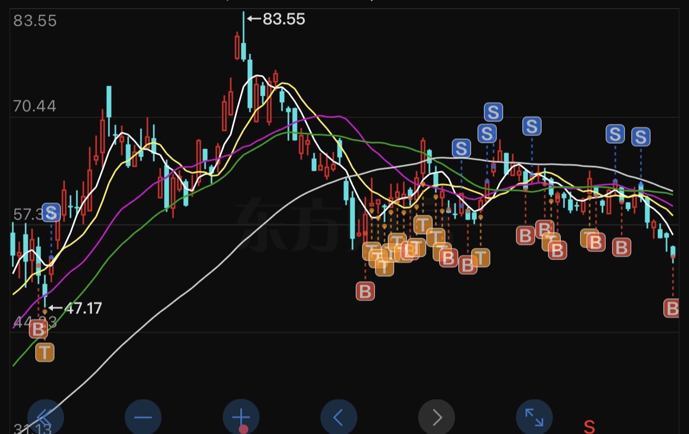The width and height of the screenshot is (689, 434).
Task: Click the '←83.55' high price annotation
Action: [276, 19]
